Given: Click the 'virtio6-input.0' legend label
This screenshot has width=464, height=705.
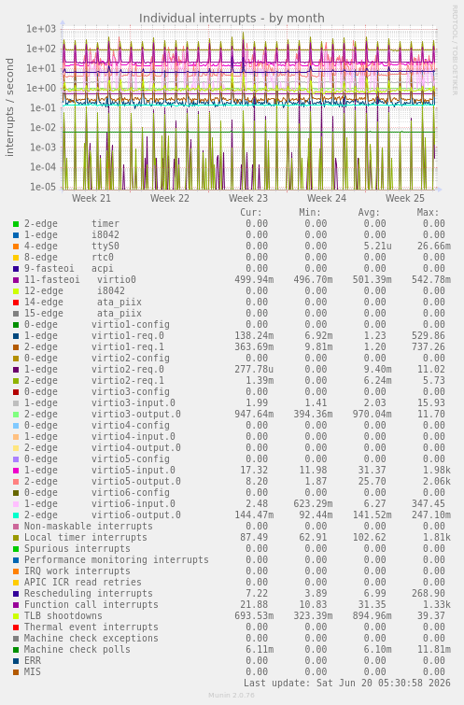Looking at the screenshot, I should pos(134,504).
